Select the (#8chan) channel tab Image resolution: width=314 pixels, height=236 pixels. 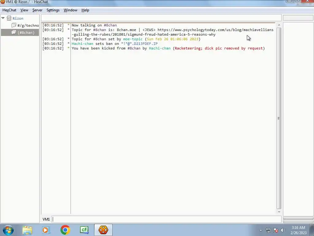click(20, 32)
